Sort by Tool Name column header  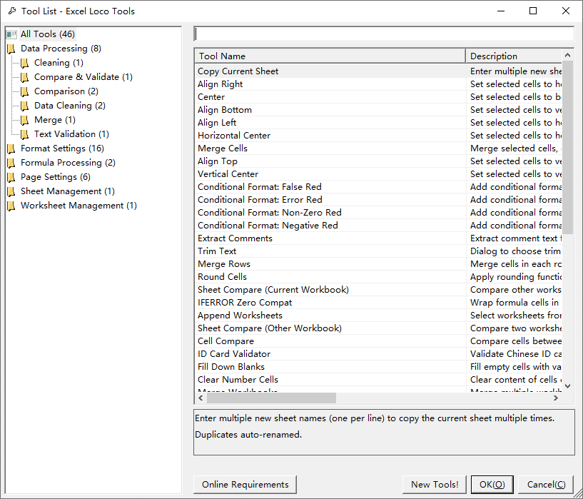tap(330, 56)
